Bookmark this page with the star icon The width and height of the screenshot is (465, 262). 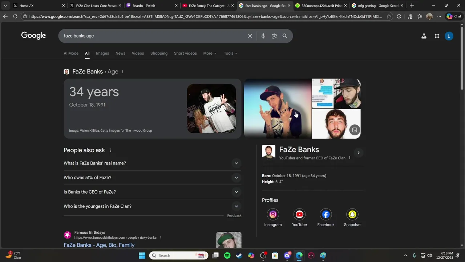389,16
